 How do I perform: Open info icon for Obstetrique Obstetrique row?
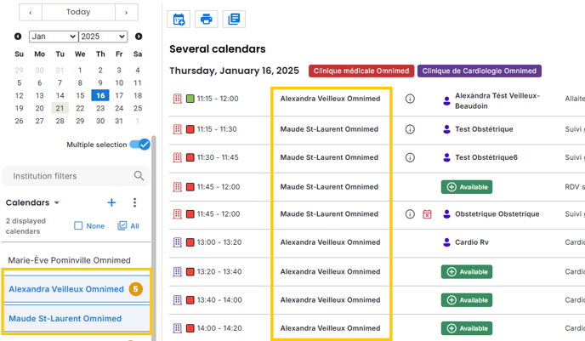pyautogui.click(x=410, y=214)
